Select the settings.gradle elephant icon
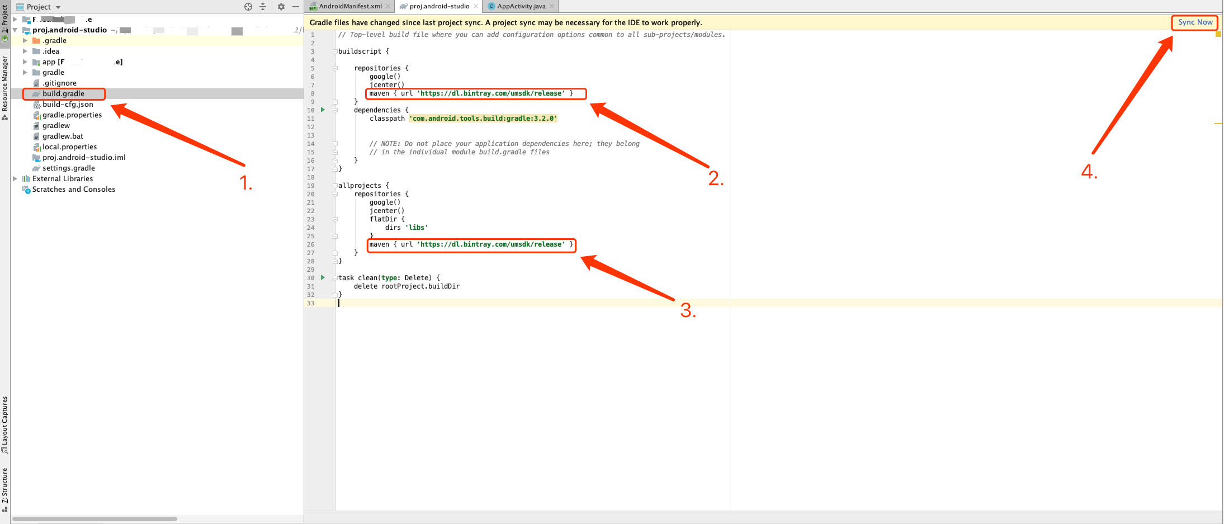Viewport: 1224px width, 524px height. [x=36, y=168]
